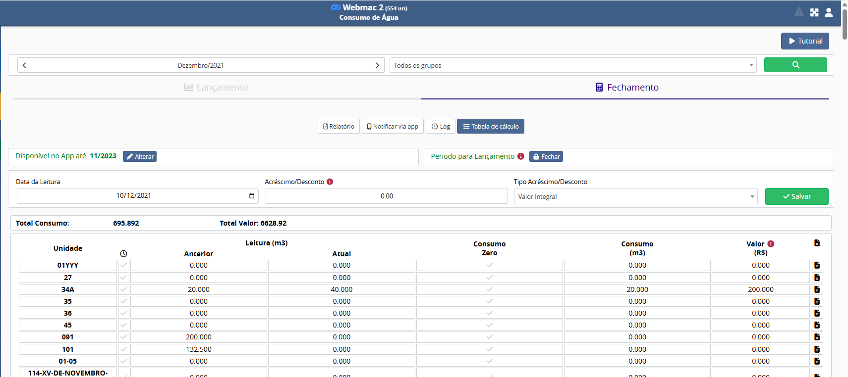The height and width of the screenshot is (377, 848).
Task: Open the Tutorial video button
Action: pyautogui.click(x=805, y=41)
